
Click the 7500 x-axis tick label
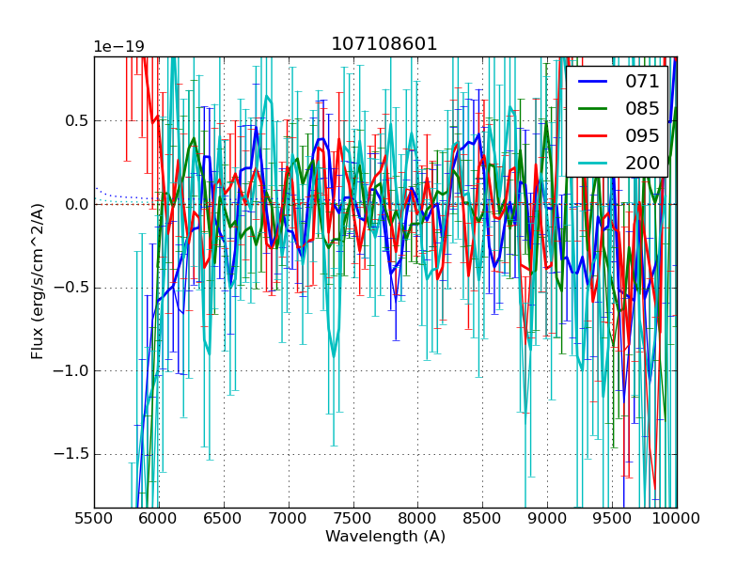point(353,518)
